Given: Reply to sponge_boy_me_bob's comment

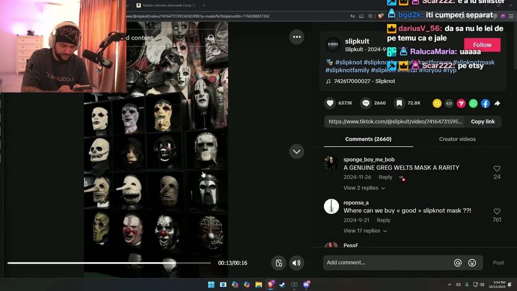Looking at the screenshot, I should coord(385,177).
